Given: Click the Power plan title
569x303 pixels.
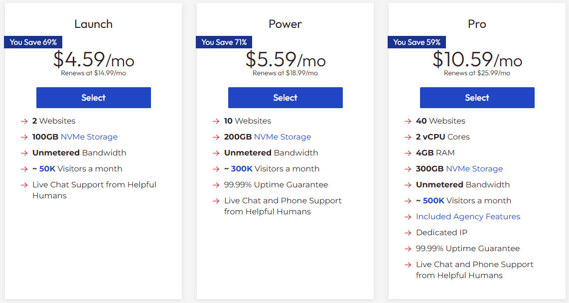Looking at the screenshot, I should [285, 24].
